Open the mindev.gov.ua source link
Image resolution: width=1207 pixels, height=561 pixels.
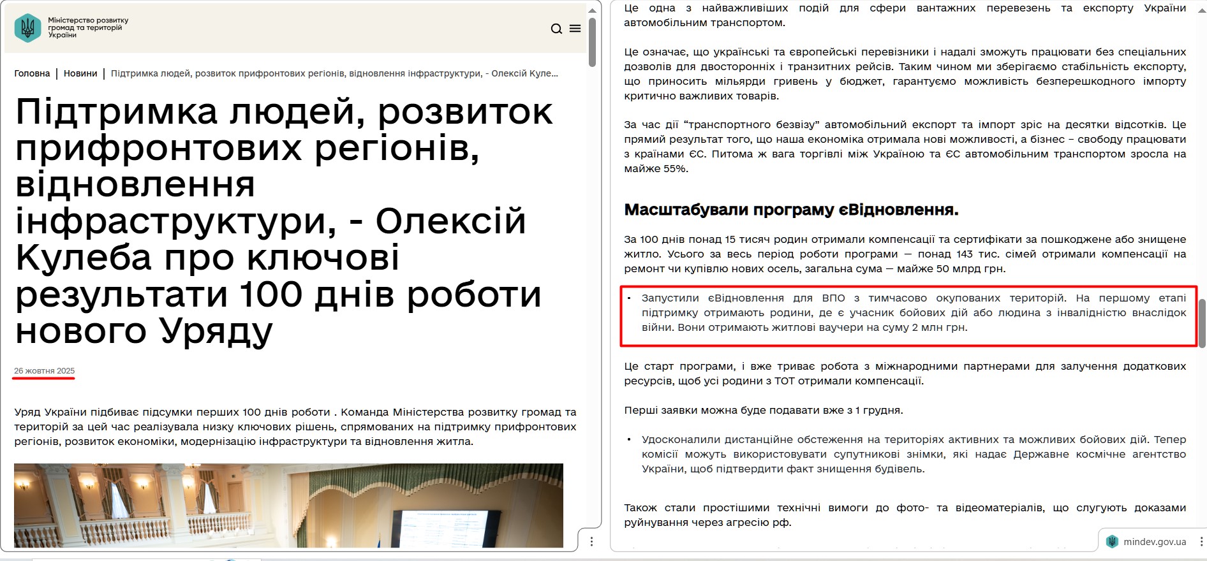[1155, 542]
